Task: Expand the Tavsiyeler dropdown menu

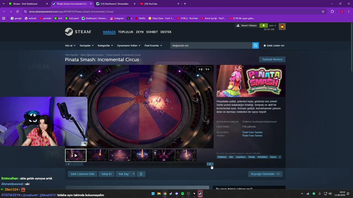Action: tap(87, 46)
